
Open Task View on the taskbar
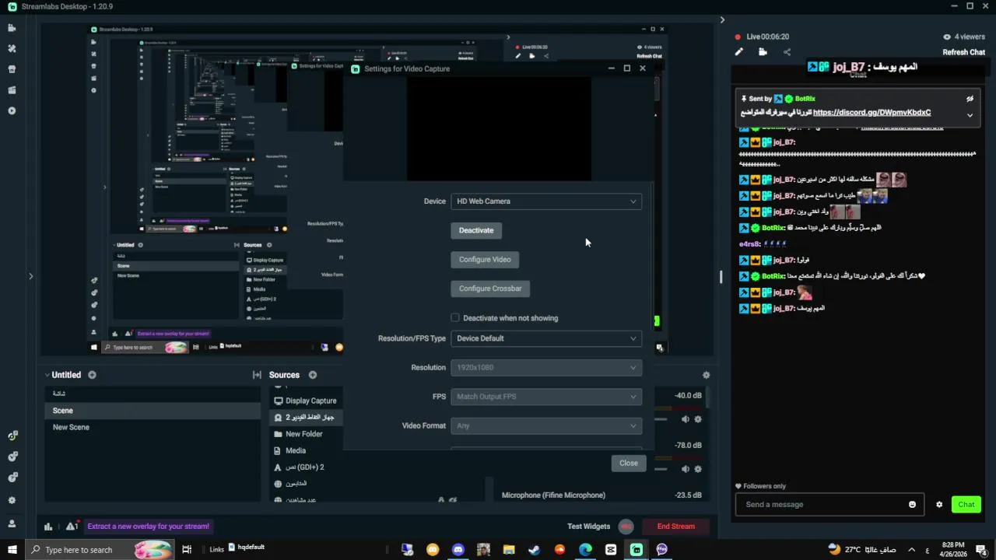[187, 550]
